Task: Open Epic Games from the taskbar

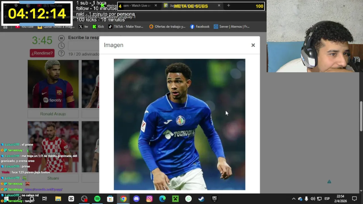Action: (215, 199)
